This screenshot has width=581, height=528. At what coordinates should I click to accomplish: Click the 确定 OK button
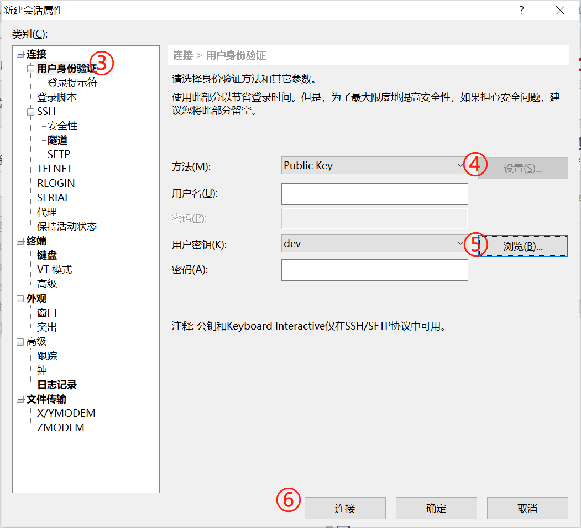pos(436,508)
